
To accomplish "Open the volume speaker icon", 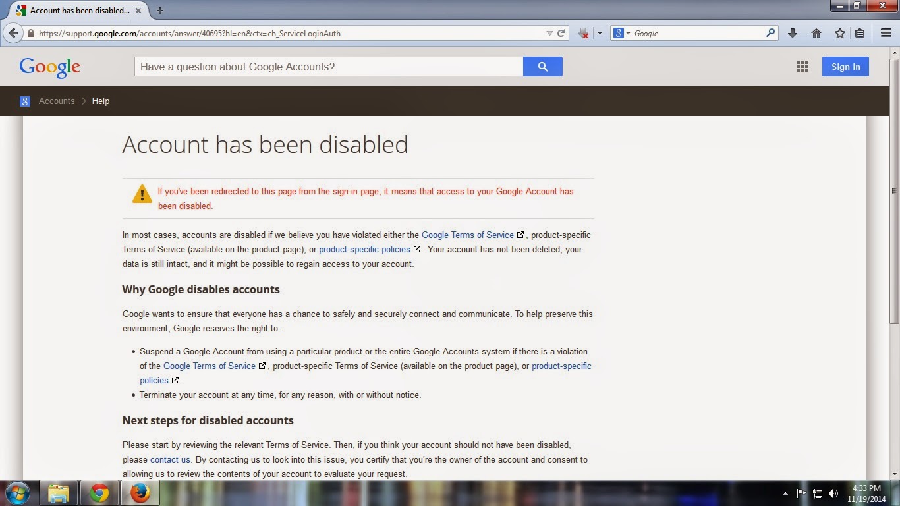I will 833,493.
